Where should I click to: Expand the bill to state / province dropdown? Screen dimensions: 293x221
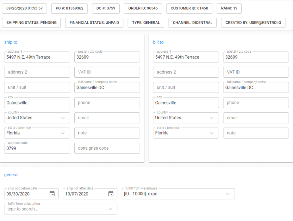[212, 133]
